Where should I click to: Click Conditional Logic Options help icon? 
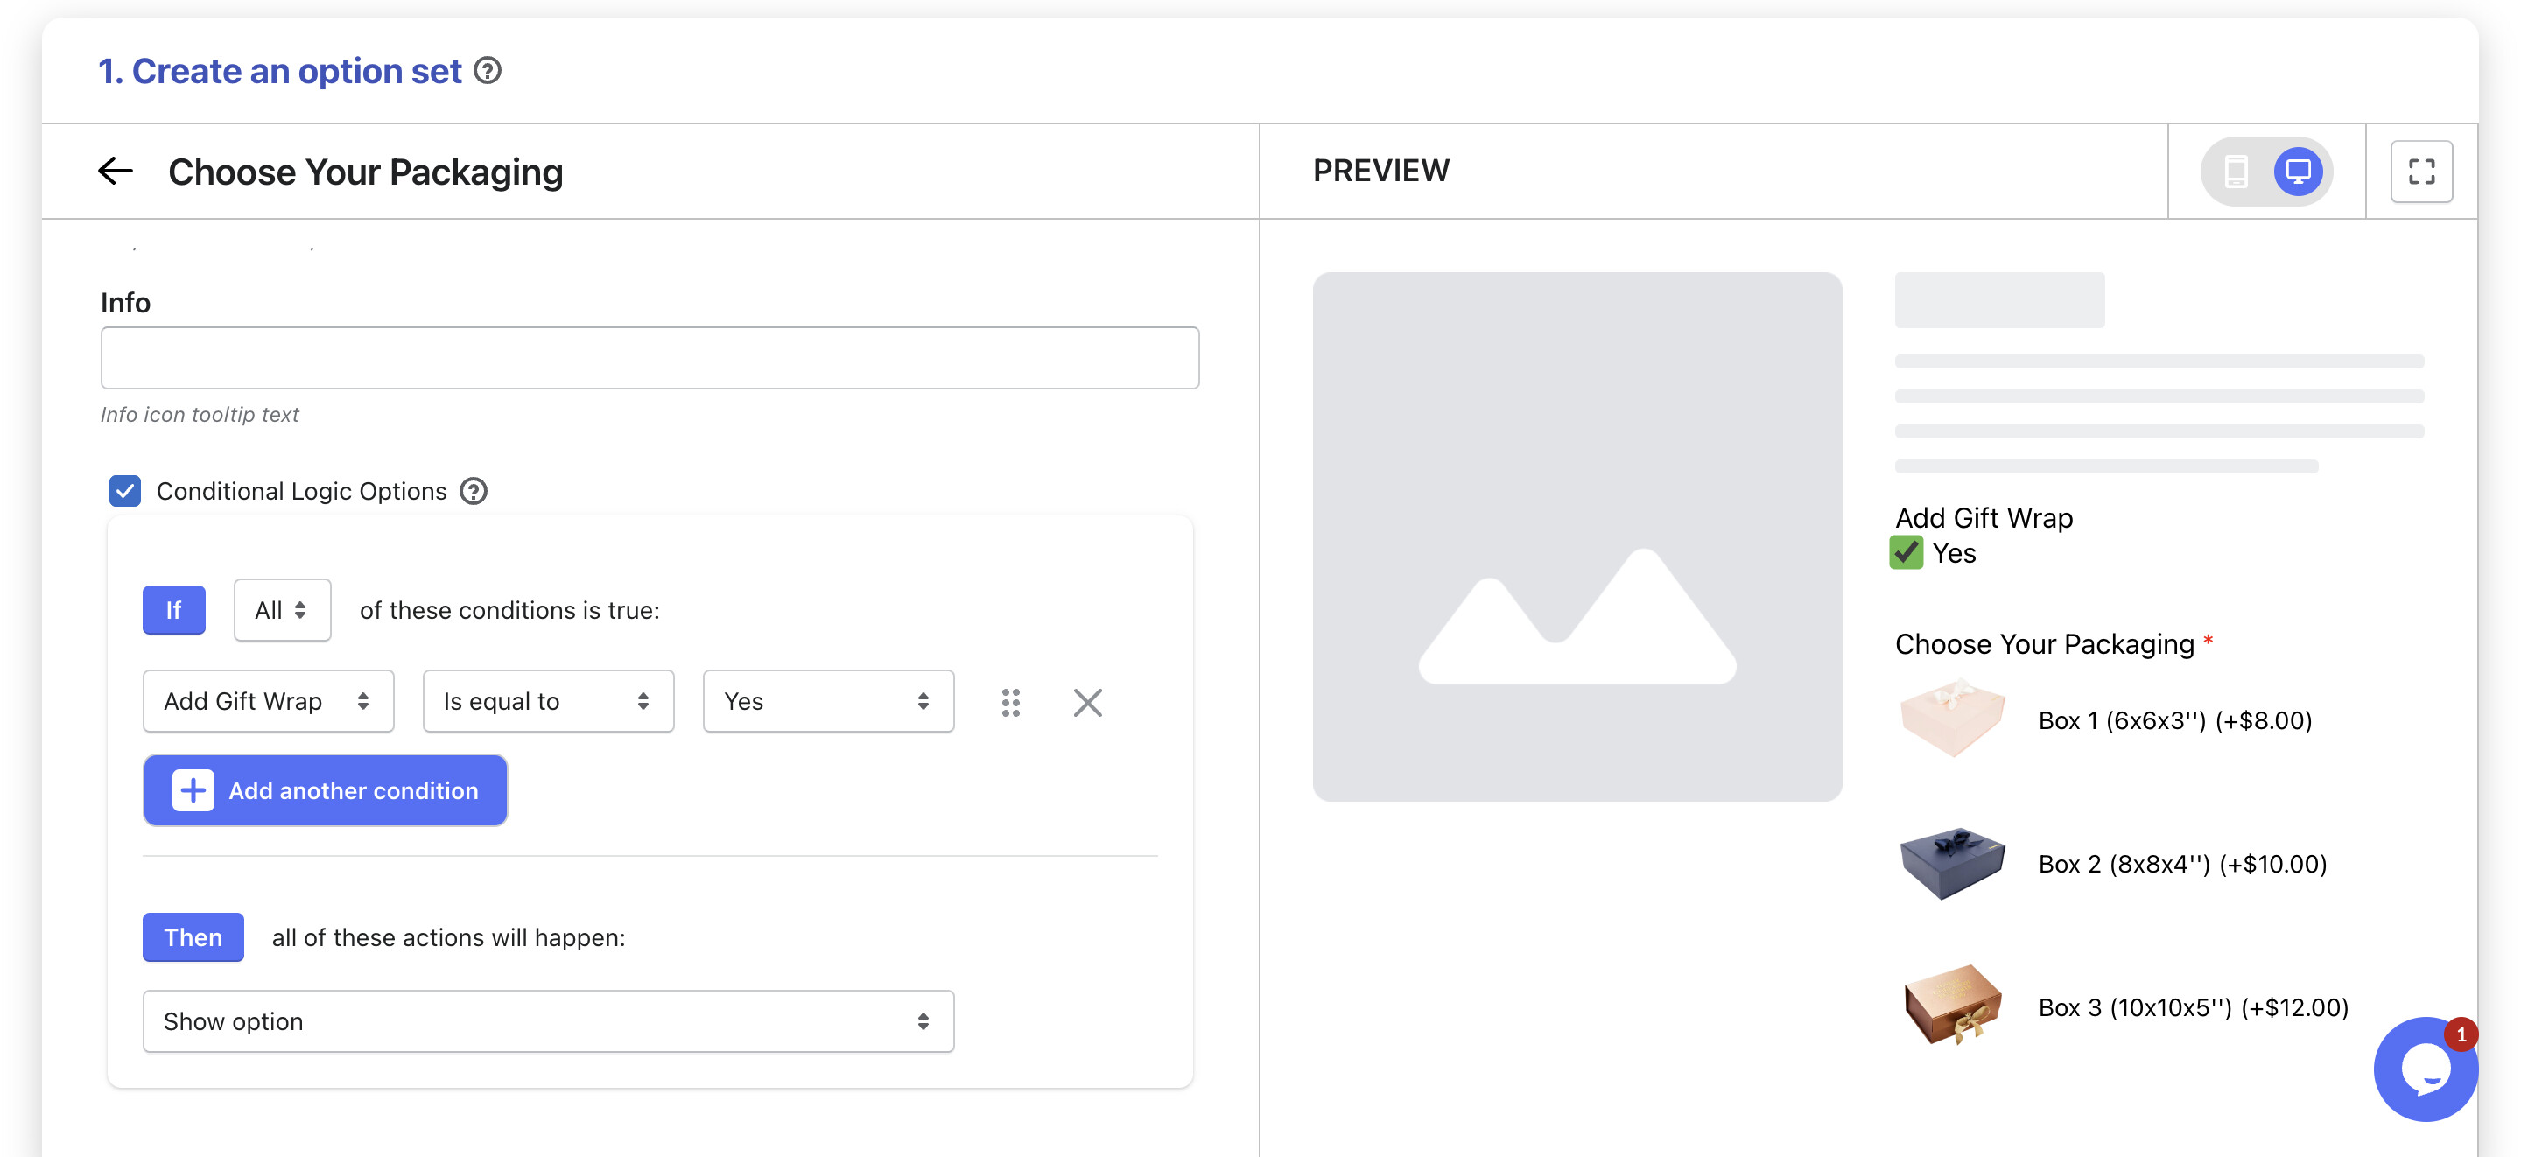474,490
